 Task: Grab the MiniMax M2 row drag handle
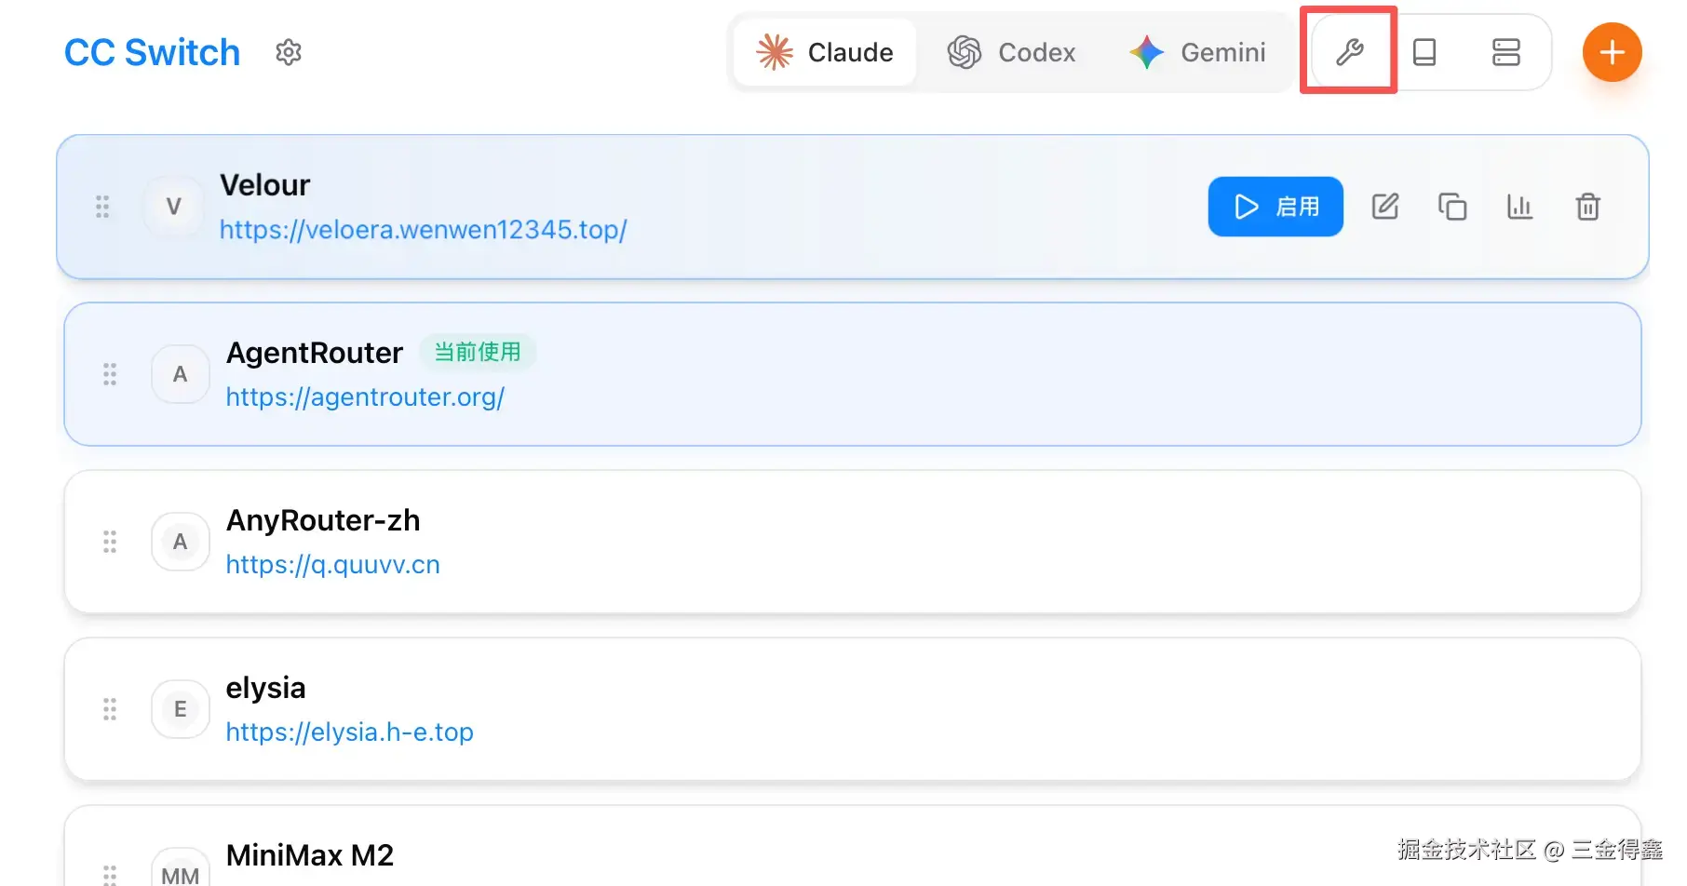click(x=110, y=874)
